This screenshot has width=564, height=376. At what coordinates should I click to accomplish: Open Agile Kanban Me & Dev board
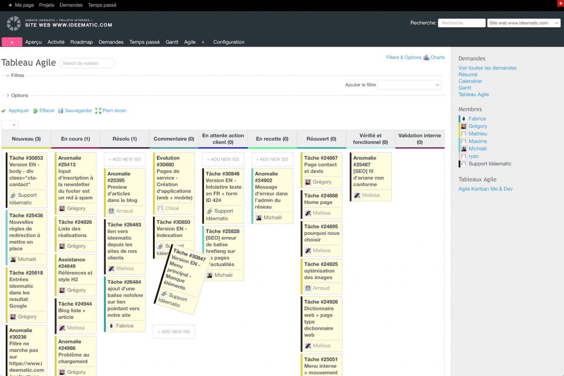coord(486,189)
